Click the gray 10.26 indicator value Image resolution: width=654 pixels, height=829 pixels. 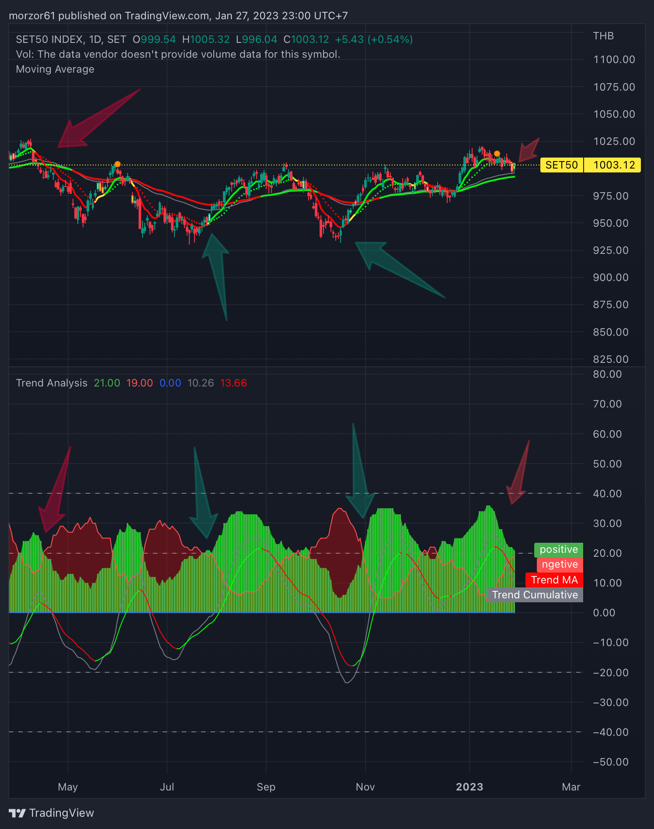[201, 383]
